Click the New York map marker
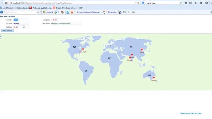 tap(83, 50)
